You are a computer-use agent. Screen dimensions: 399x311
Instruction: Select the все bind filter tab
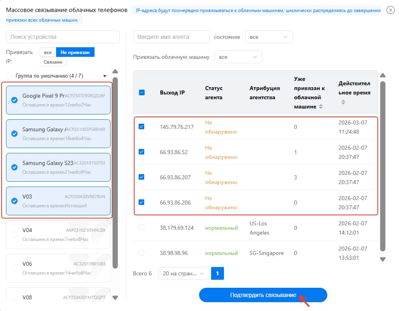(48, 52)
